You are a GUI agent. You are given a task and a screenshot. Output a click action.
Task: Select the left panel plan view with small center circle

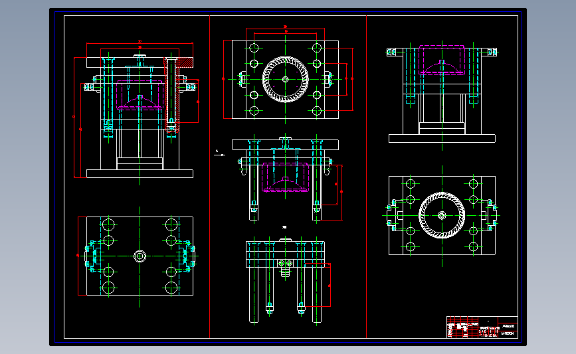click(140, 256)
